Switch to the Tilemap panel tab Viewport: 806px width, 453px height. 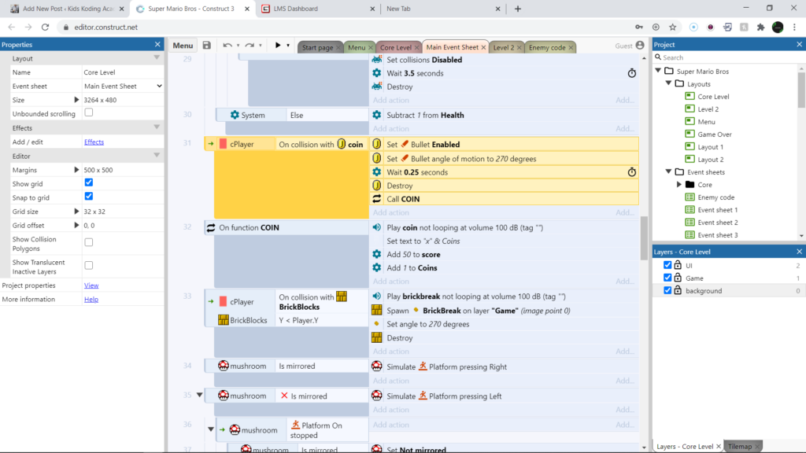pyautogui.click(x=740, y=447)
